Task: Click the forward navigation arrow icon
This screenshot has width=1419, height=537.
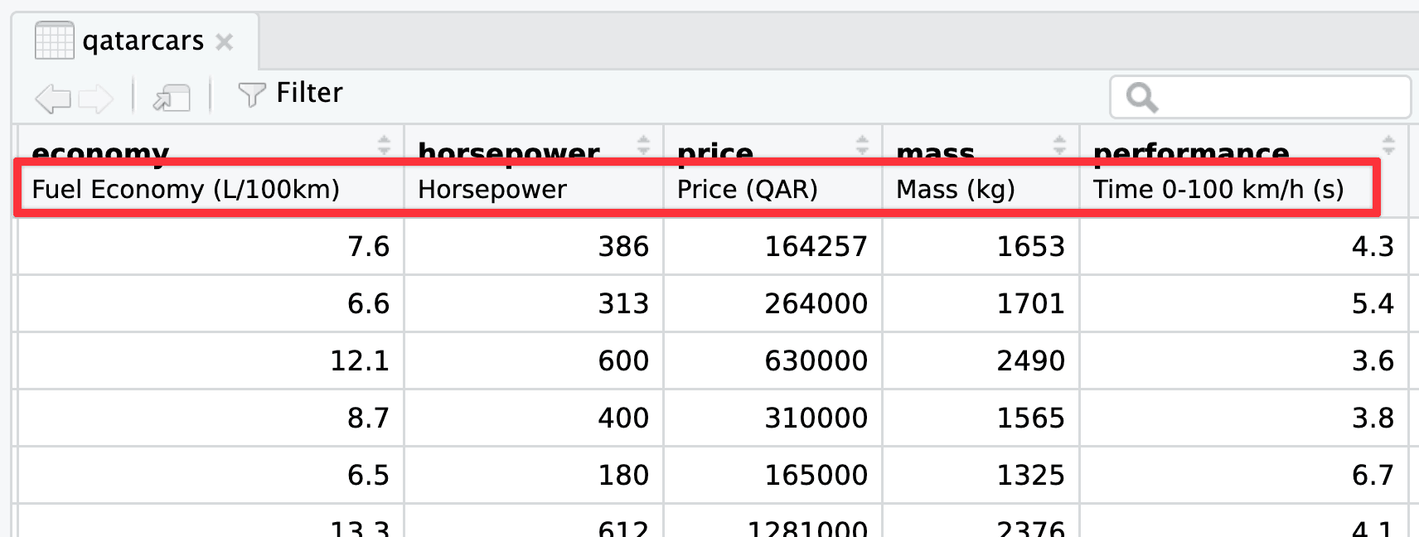Action: coord(95,98)
